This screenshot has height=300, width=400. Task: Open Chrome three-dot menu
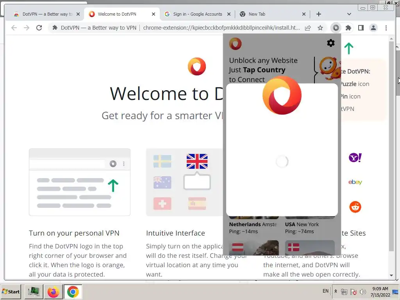point(386,28)
